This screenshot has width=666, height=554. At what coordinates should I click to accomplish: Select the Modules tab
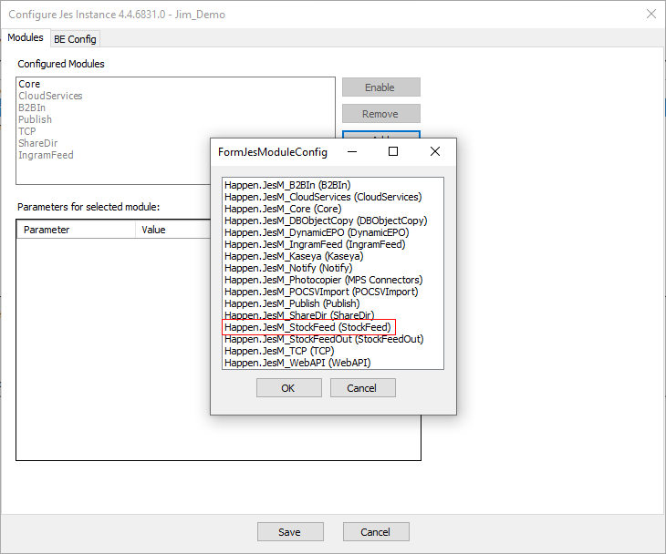coord(26,38)
